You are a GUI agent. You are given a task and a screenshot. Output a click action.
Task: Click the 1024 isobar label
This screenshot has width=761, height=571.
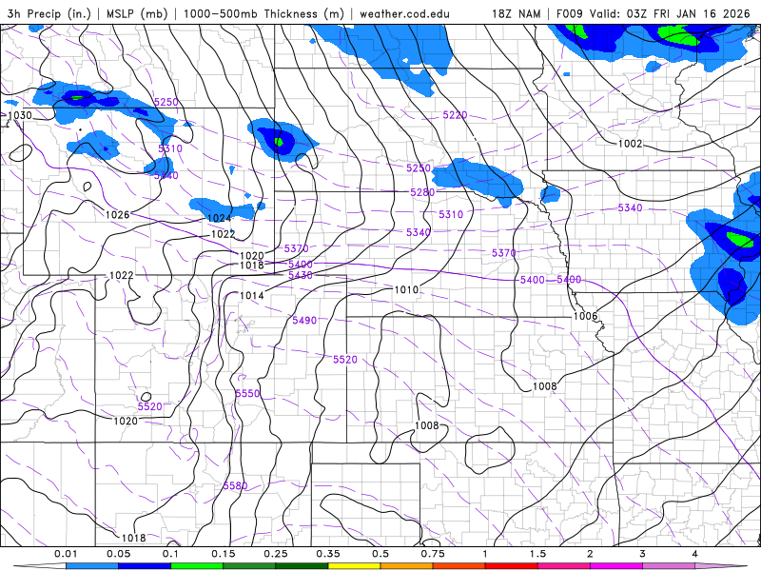(220, 219)
